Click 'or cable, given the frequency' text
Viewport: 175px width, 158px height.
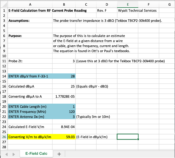(91, 46)
